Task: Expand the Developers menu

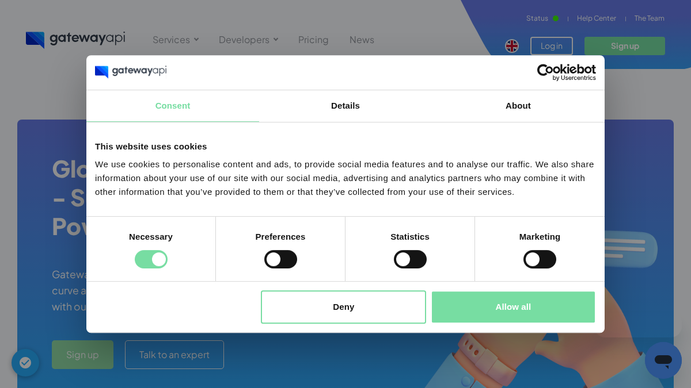Action: coord(248,40)
